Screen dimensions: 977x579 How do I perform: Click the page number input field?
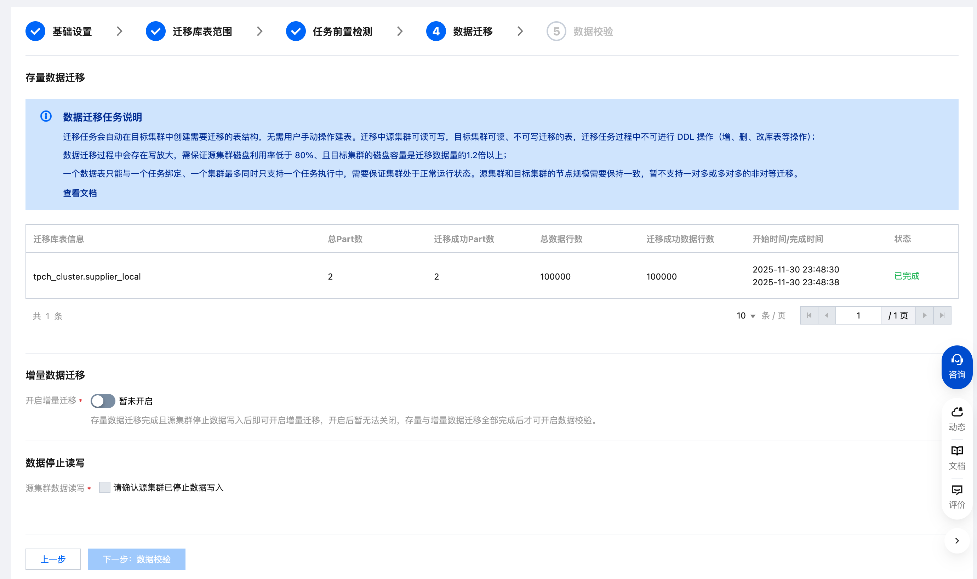tap(858, 315)
